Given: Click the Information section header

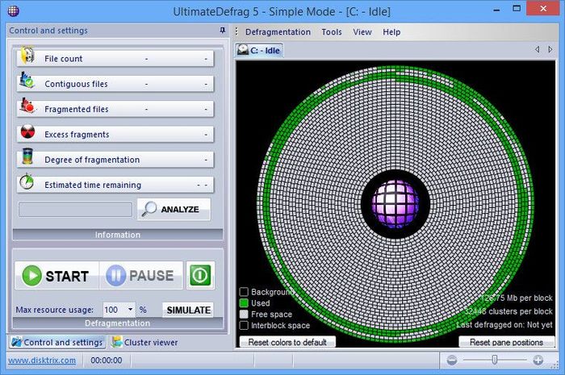Looking at the screenshot, I should click(x=118, y=235).
